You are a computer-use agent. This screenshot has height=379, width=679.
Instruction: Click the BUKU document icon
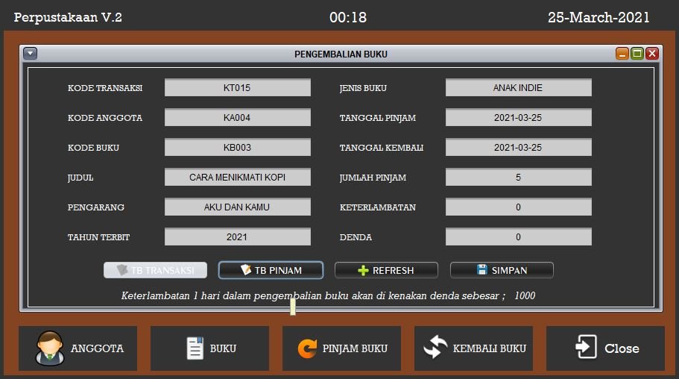(x=195, y=348)
